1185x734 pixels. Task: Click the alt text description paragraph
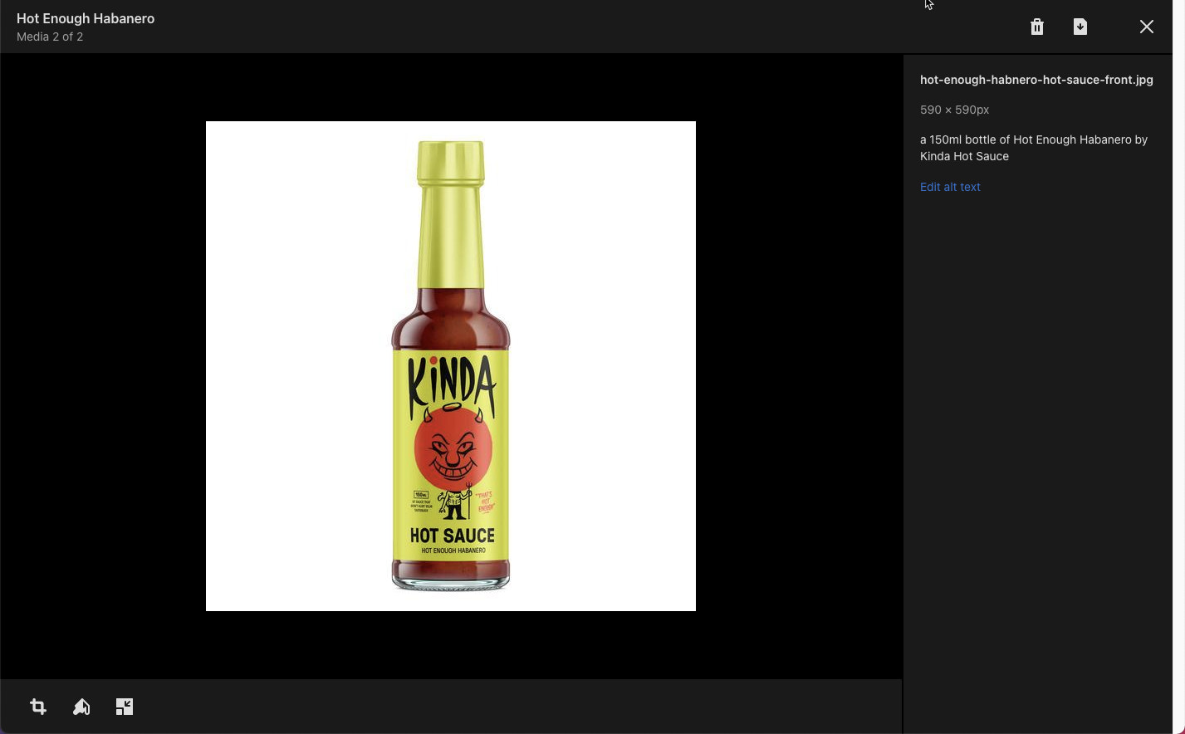pos(1033,148)
